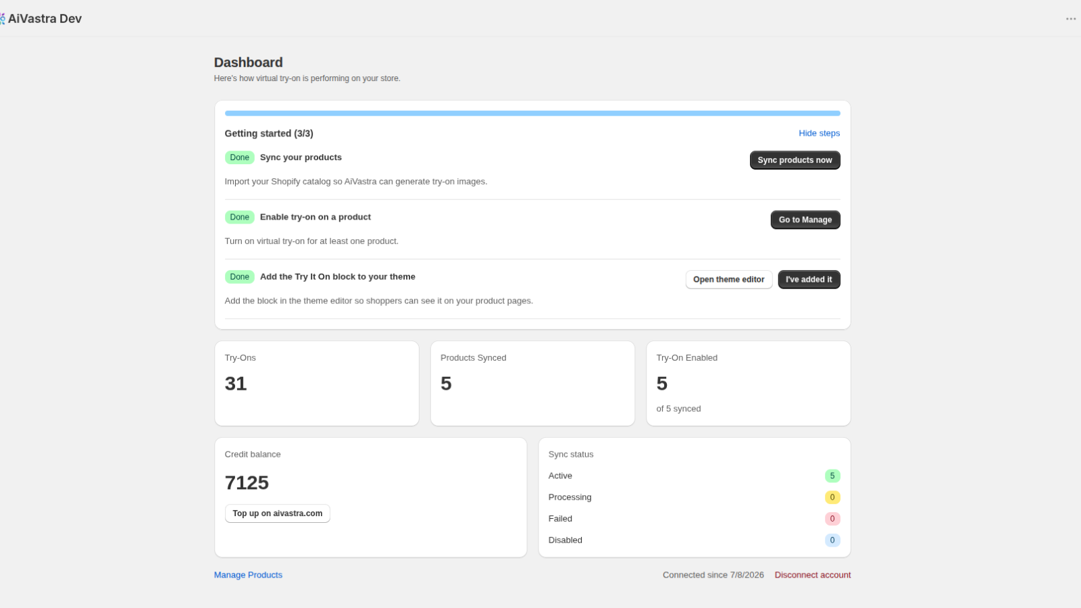The image size is (1081, 608).
Task: Open the three-dot more options menu
Action: pyautogui.click(x=1071, y=19)
